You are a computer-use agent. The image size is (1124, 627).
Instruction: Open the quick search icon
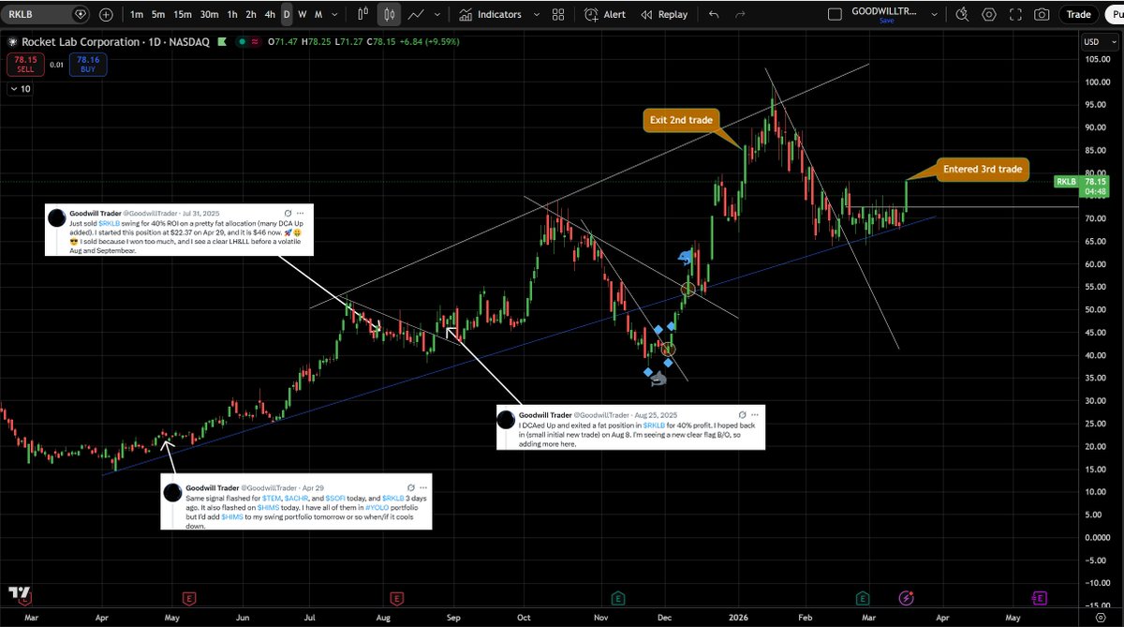click(x=962, y=14)
